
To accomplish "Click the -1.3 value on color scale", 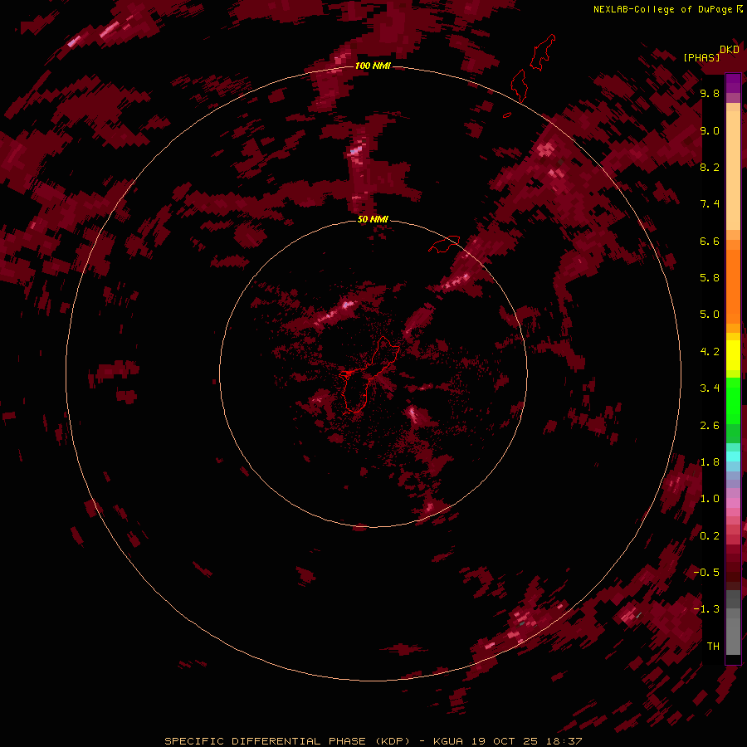I will click(706, 609).
